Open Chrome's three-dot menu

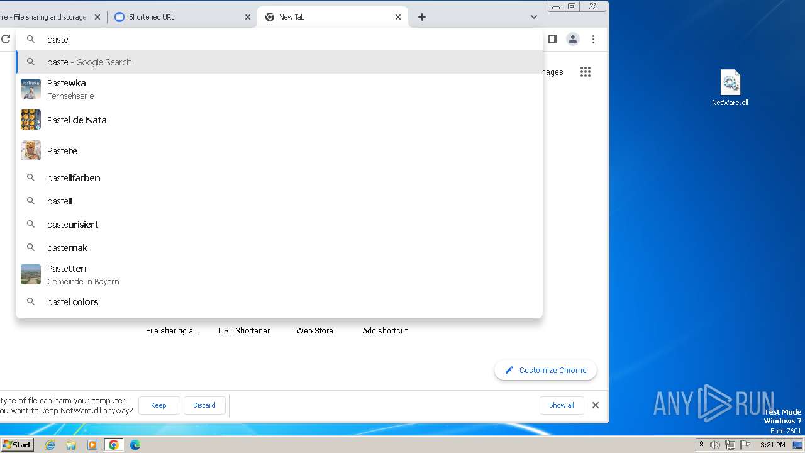point(593,39)
